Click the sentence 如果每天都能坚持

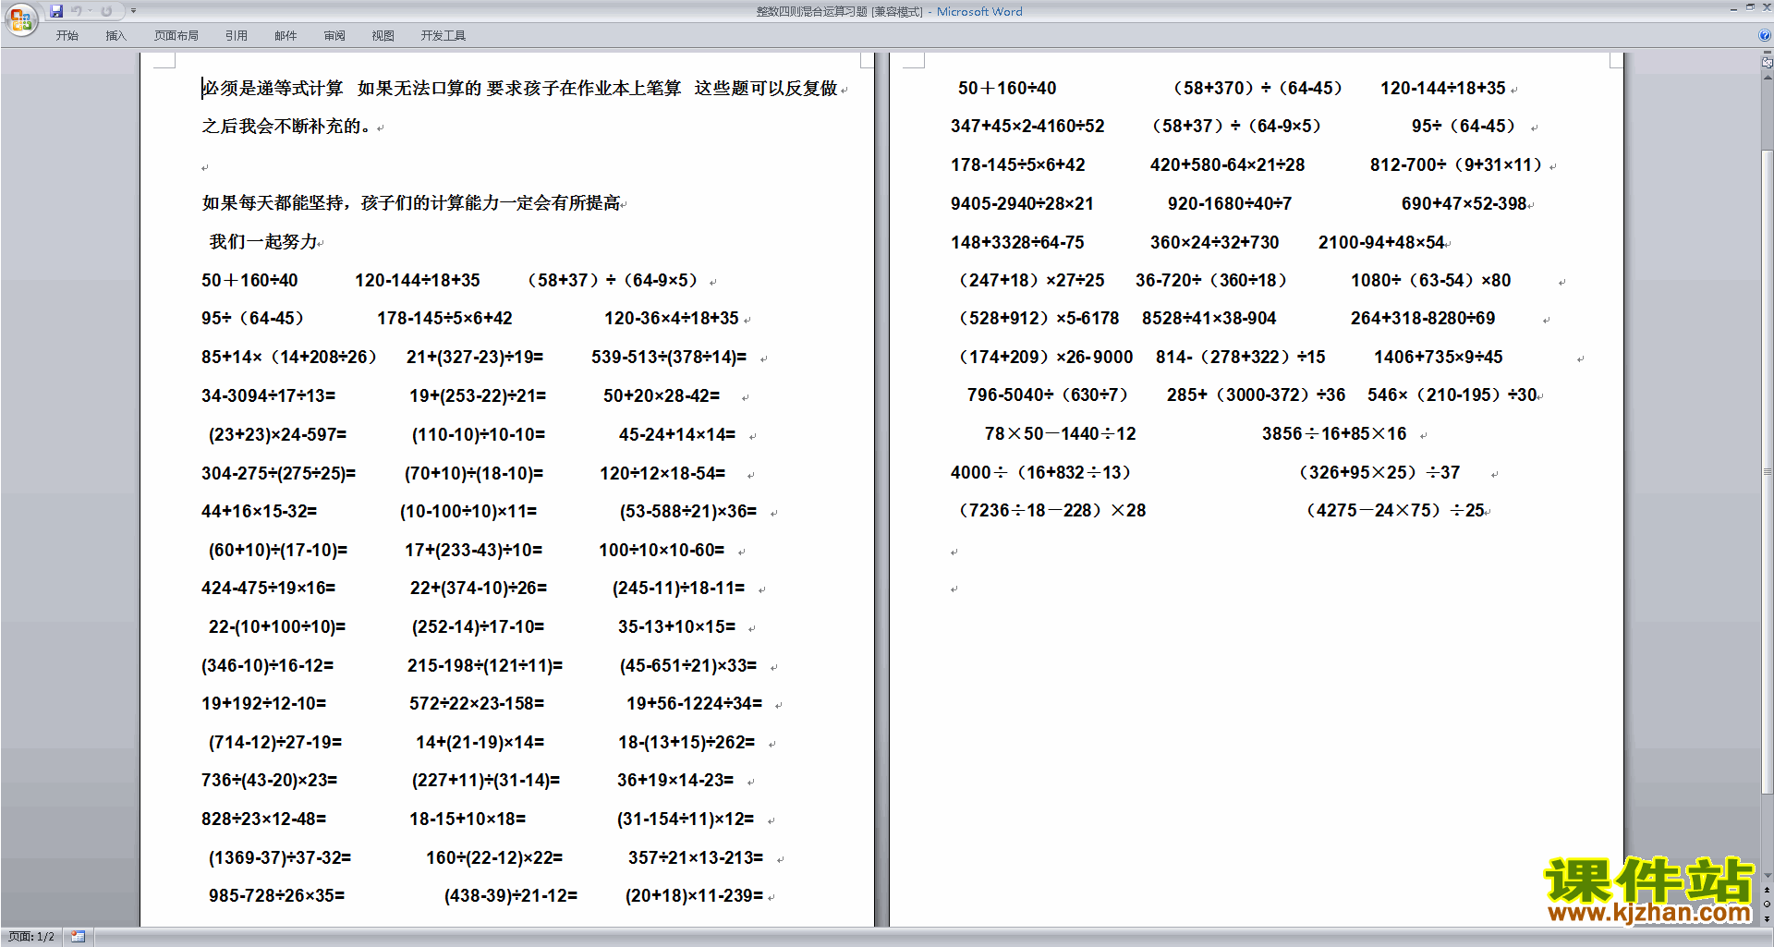tap(272, 203)
